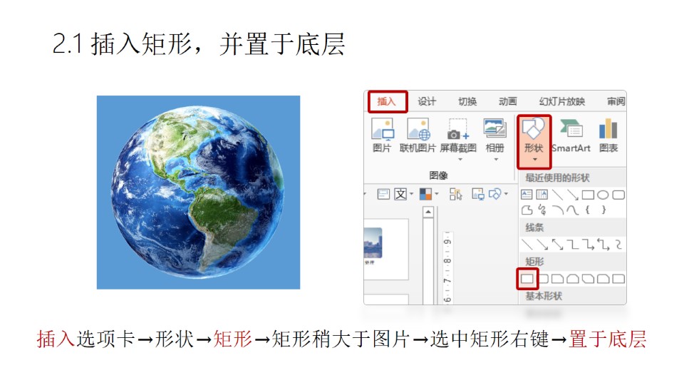Select the highlighted rectangle shape under 矩形
Viewport: 684px width, 385px height.
[527, 278]
